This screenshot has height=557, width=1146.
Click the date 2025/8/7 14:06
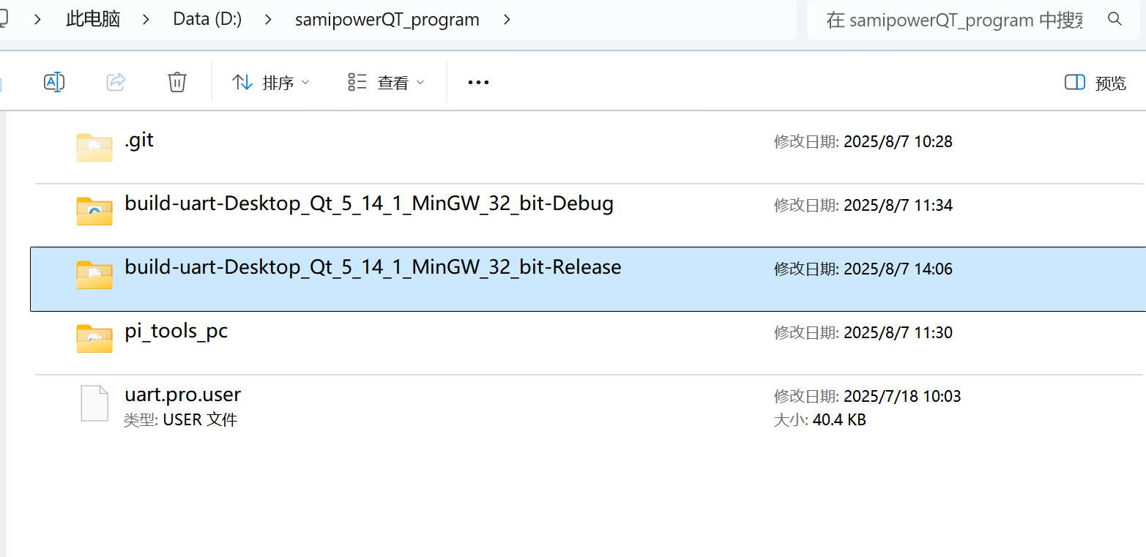tap(898, 269)
